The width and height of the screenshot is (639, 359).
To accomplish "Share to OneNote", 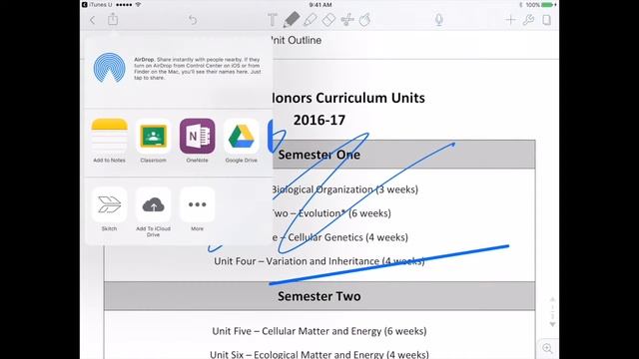I will tap(198, 141).
